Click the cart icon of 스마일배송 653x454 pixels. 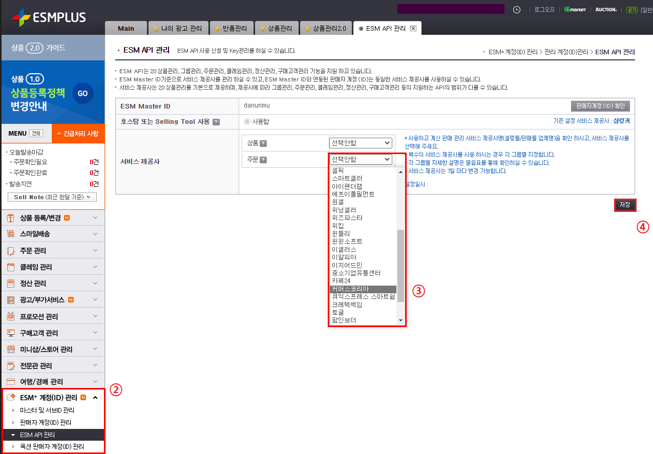coord(10,234)
